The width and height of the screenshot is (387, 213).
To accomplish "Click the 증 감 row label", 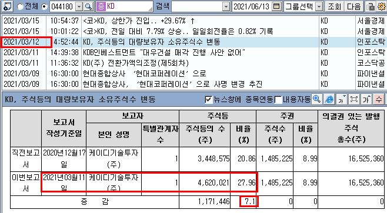I will click(x=95, y=202).
